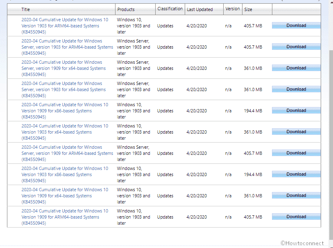Download Windows 10 Version 1903 ARM64 update

coord(296,26)
